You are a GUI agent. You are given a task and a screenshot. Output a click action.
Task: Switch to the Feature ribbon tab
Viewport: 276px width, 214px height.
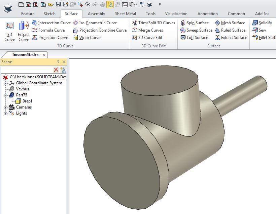click(x=28, y=14)
